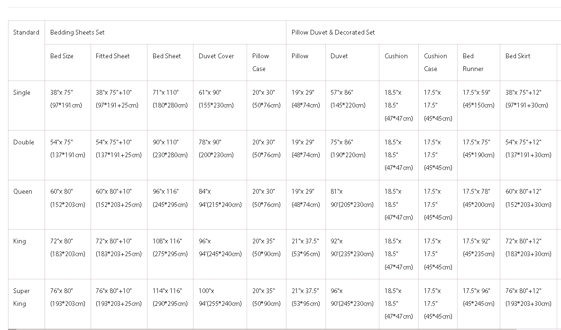Click the 'Pillow Duvet & Decorated Set' header

pyautogui.click(x=333, y=32)
